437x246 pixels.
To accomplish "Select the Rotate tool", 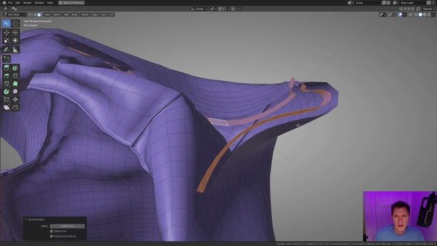I will (15, 33).
